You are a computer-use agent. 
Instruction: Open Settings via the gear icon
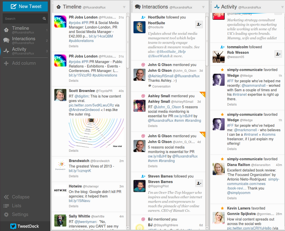click(6, 214)
